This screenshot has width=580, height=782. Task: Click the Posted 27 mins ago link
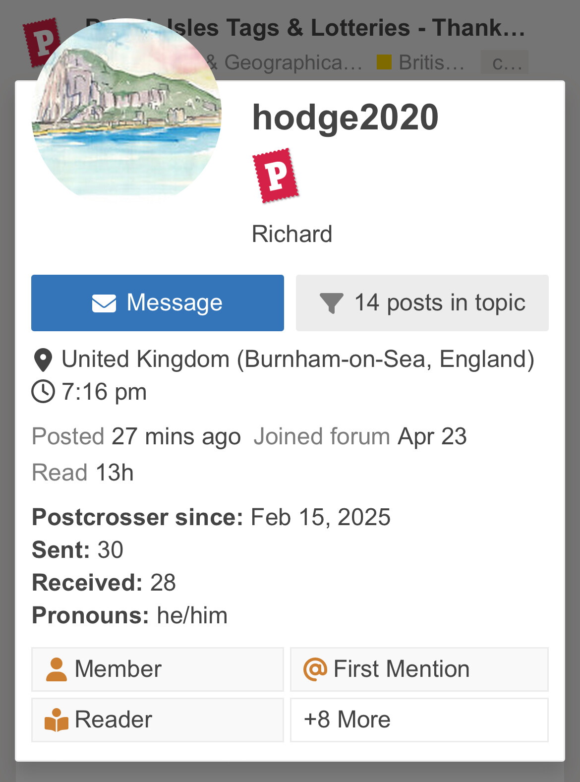click(136, 437)
